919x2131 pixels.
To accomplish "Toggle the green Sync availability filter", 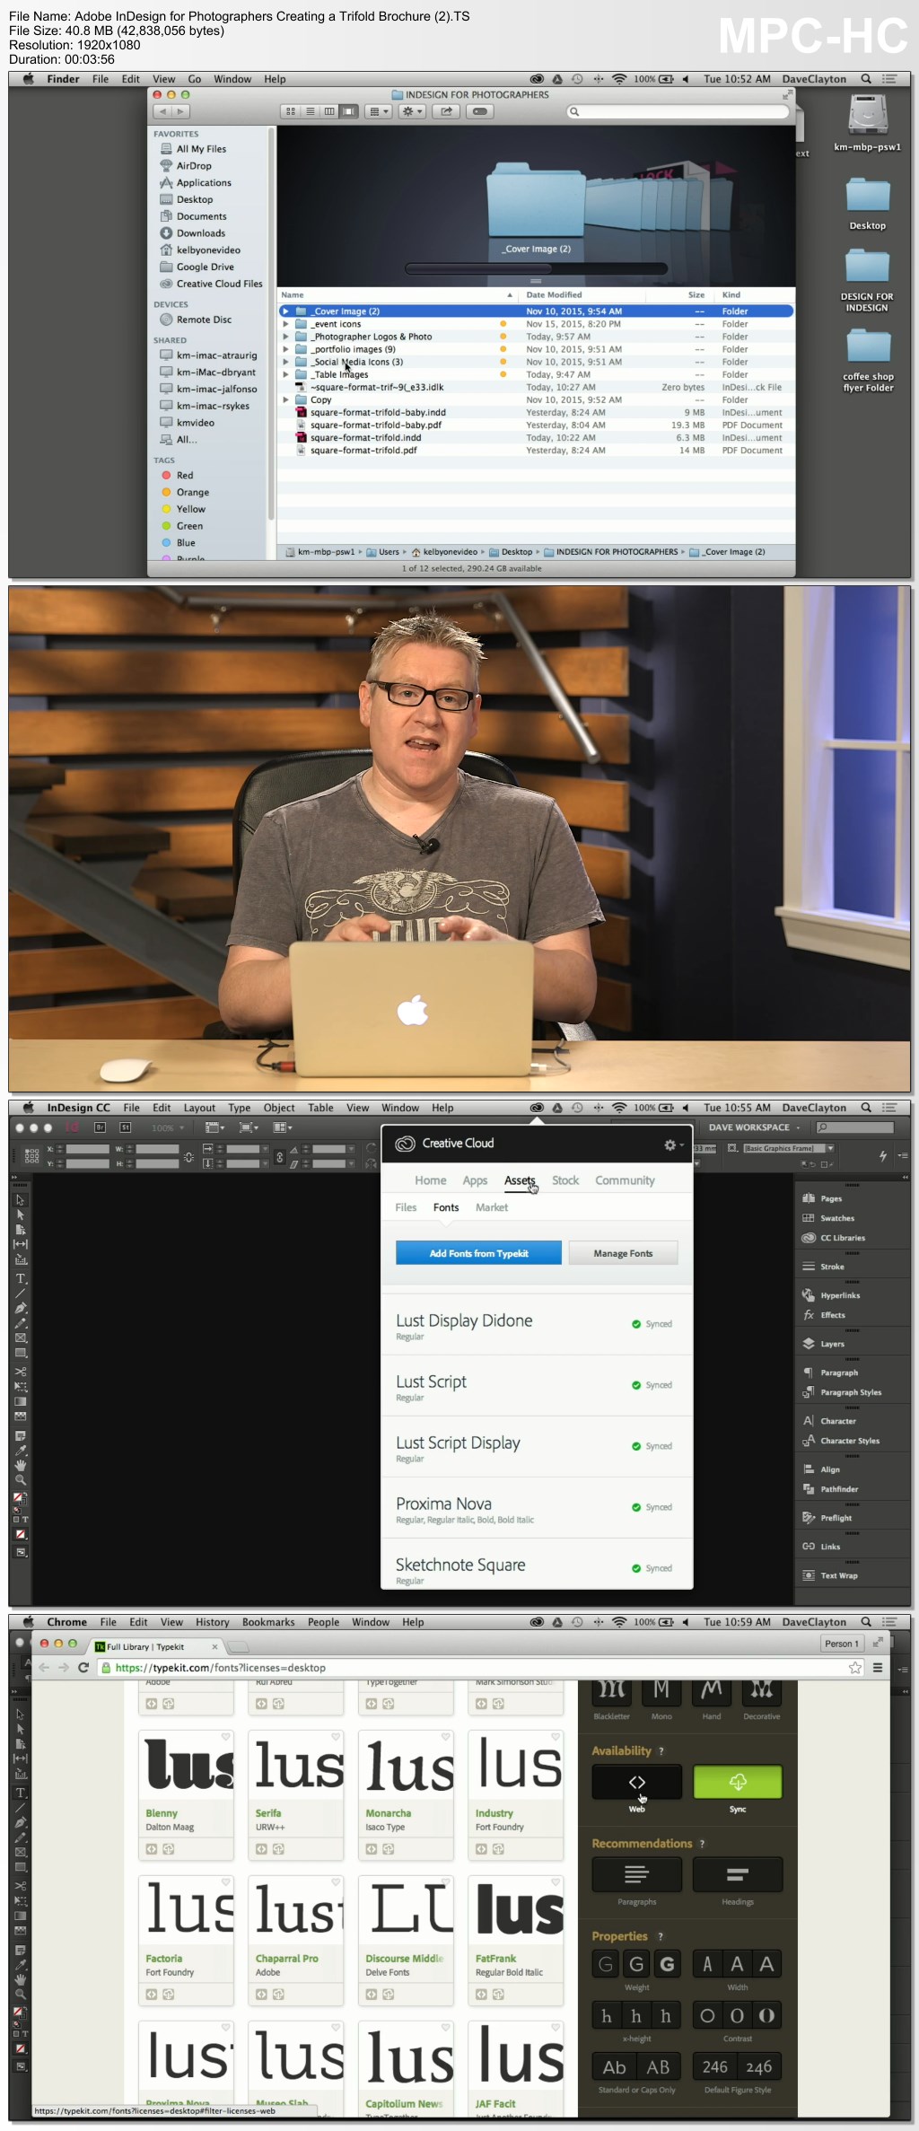I will click(x=738, y=1782).
